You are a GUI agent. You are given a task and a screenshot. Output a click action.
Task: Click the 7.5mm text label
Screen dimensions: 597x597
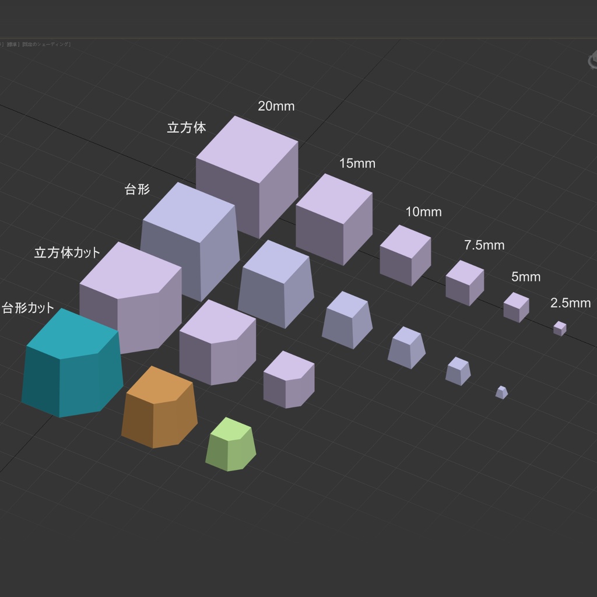click(484, 245)
